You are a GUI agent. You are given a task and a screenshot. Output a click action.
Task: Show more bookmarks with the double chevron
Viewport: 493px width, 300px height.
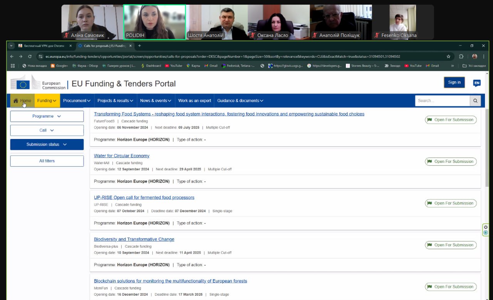point(452,66)
